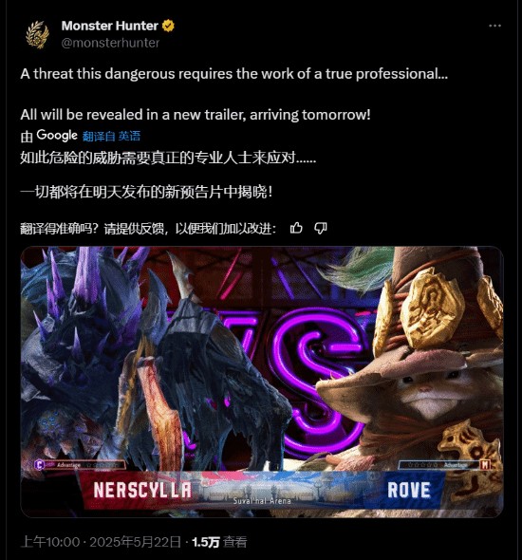
Task: Click the Suvai'hal Arena label
Action: [262, 501]
